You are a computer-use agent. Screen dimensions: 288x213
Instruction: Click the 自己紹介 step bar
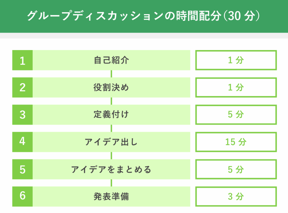click(x=111, y=60)
